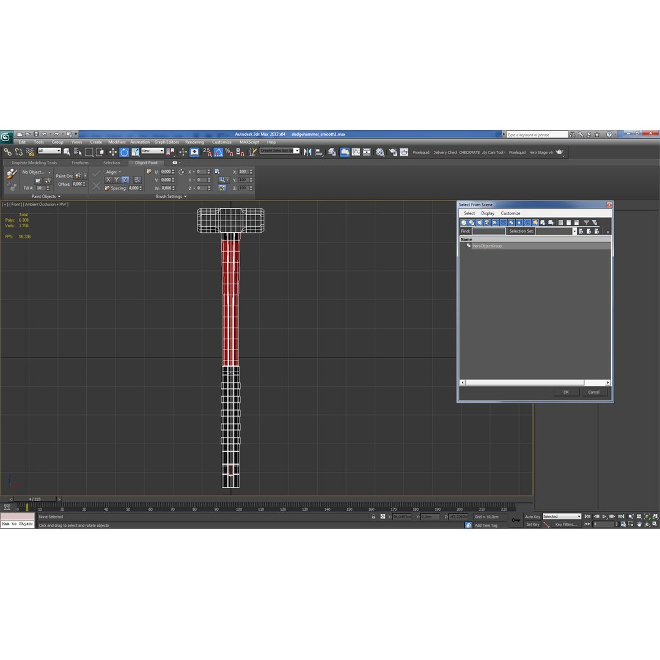Click the Find field in Select From Scene
This screenshot has width=660, height=660.
488,231
